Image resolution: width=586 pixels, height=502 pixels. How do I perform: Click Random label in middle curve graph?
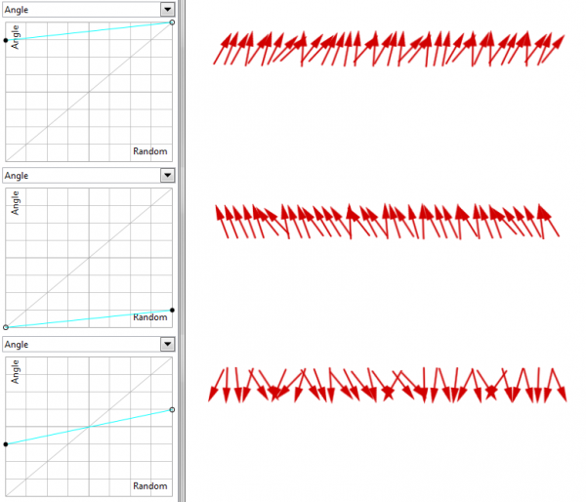[150, 317]
